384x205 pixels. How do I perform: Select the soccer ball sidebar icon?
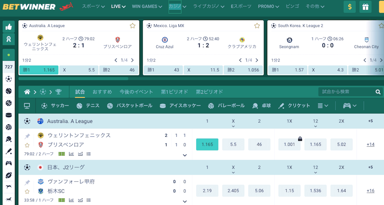click(9, 79)
